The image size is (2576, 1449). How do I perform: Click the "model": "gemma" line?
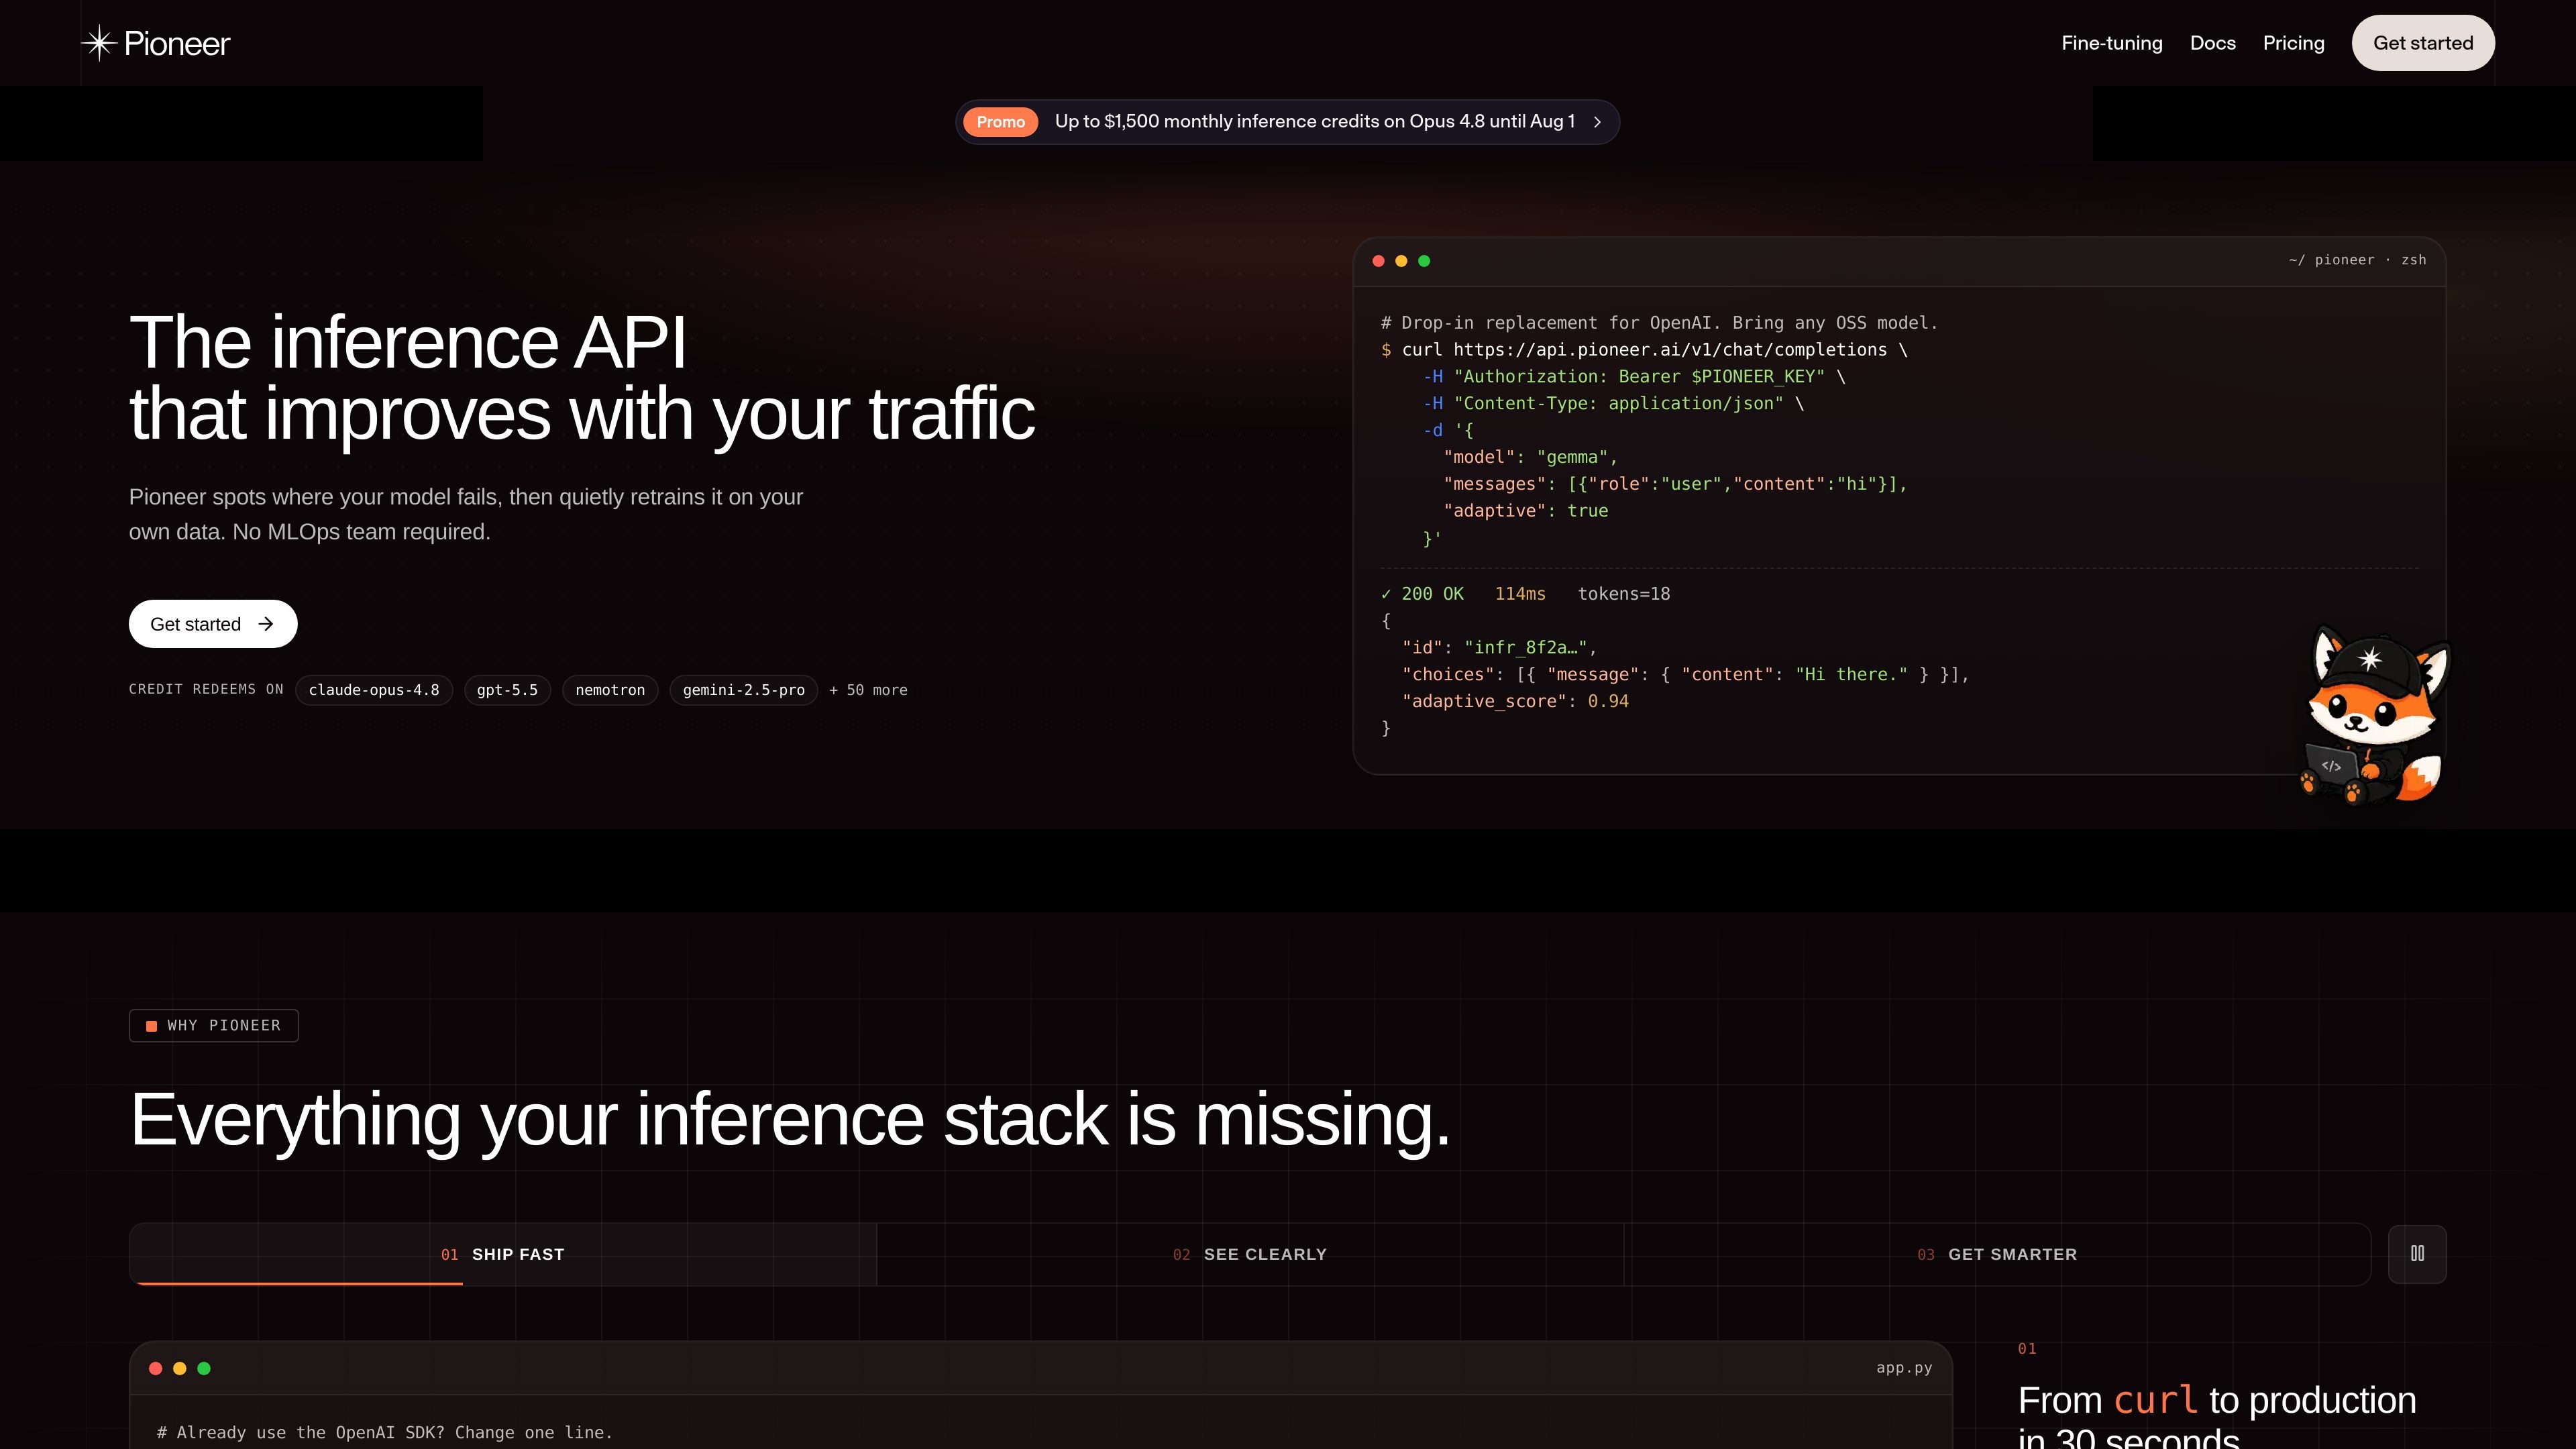point(1530,457)
